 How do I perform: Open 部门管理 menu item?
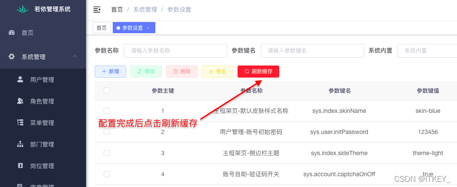click(43, 144)
